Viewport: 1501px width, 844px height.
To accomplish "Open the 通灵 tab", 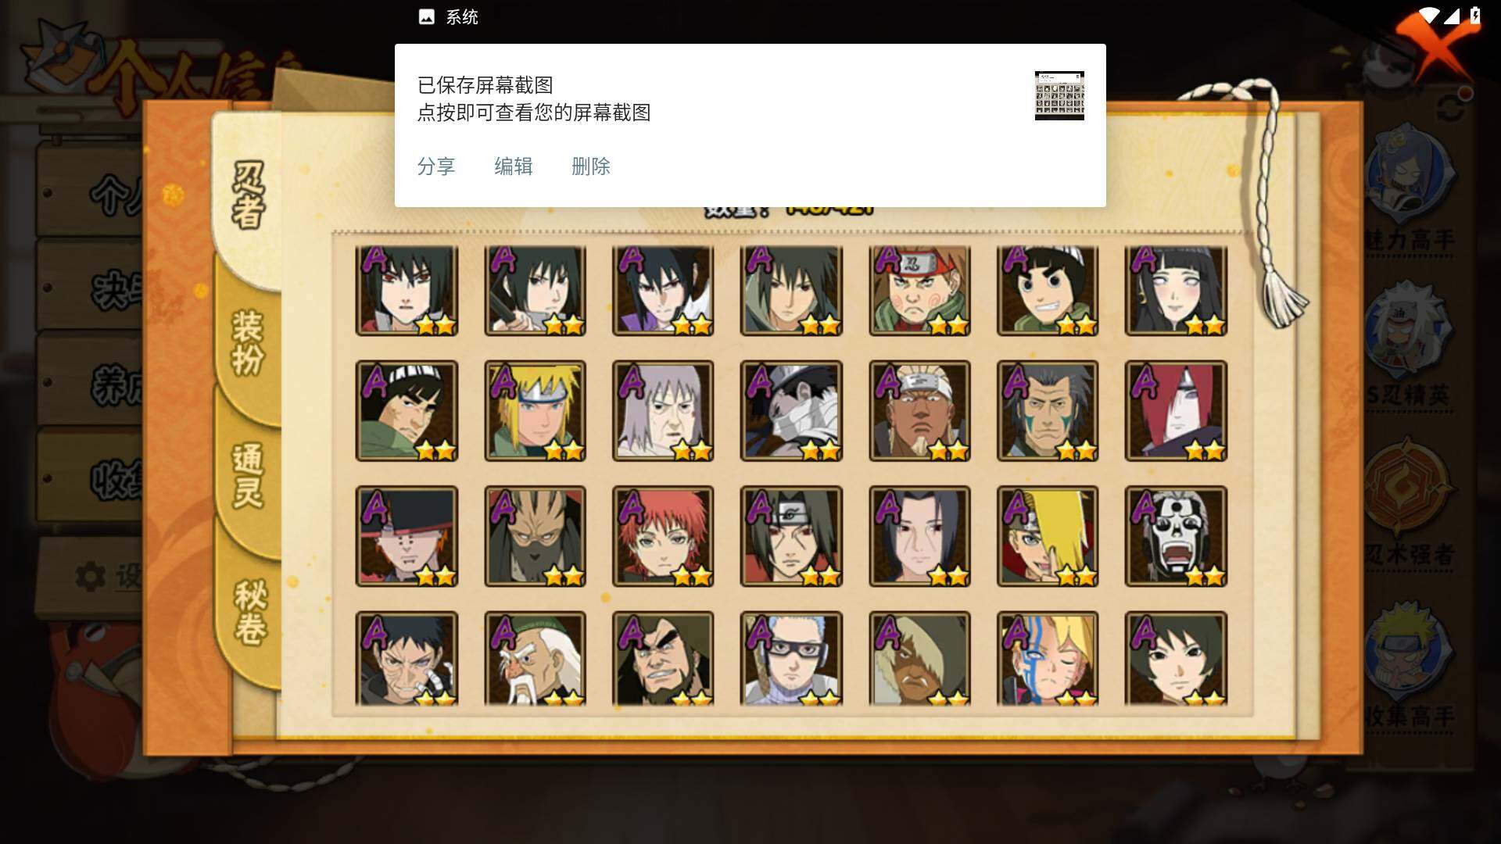I will pyautogui.click(x=247, y=477).
